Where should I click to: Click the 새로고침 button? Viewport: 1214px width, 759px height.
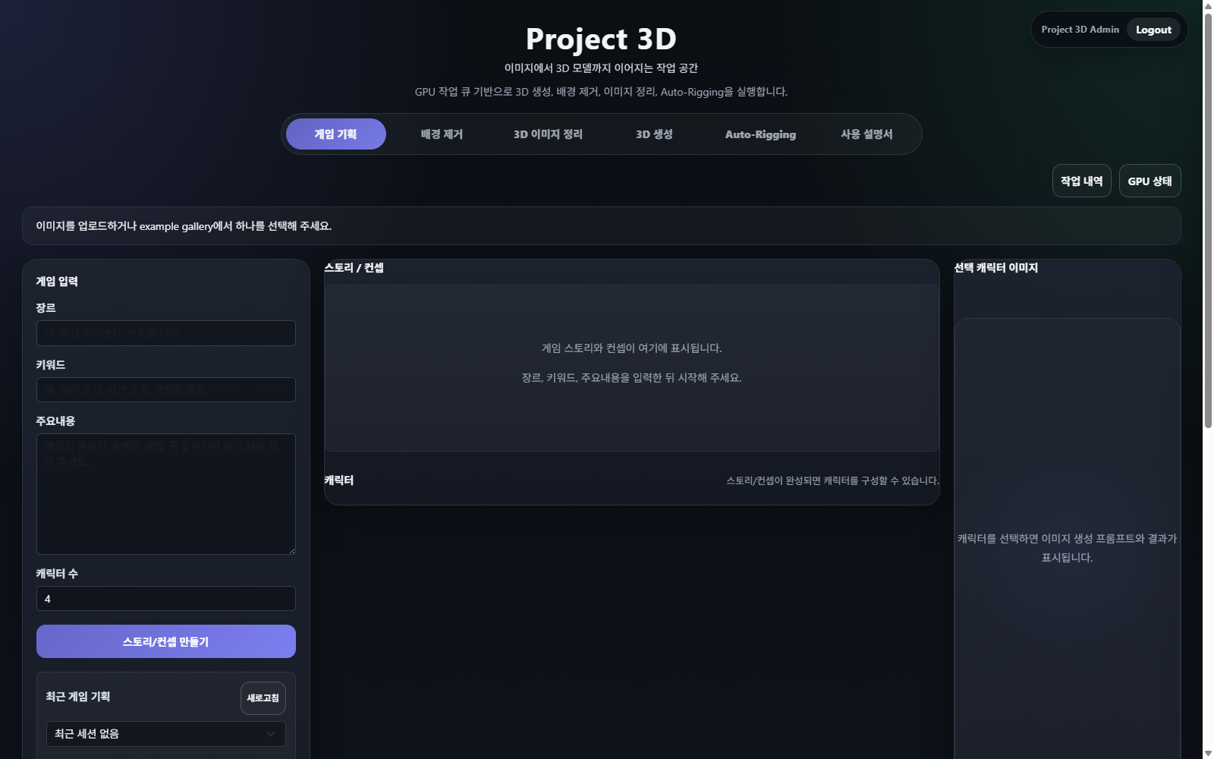tap(263, 698)
